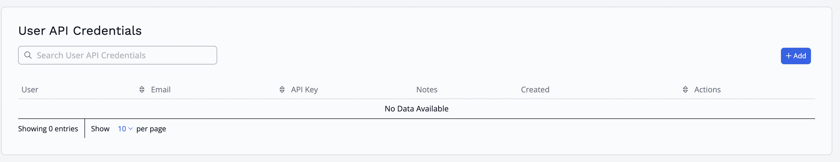Image resolution: width=840 pixels, height=162 pixels.
Task: Click the User API Credentials heading
Action: pos(80,31)
